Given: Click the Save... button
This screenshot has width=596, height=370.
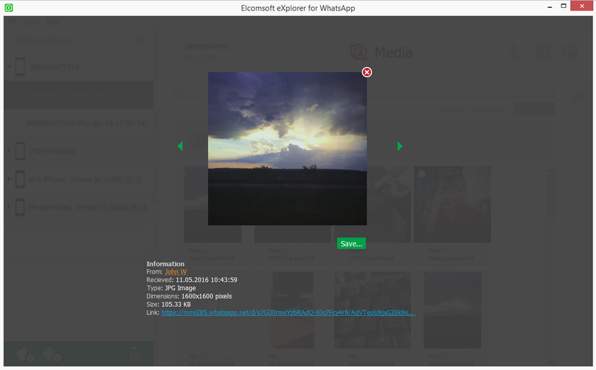Looking at the screenshot, I should 351,244.
